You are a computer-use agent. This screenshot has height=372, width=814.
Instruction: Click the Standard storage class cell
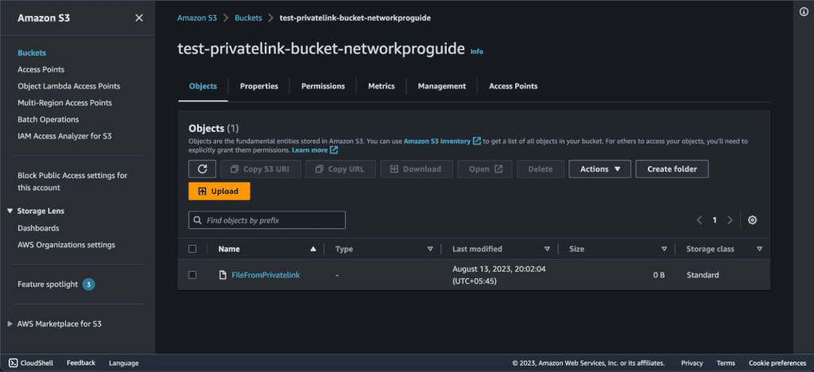(x=703, y=275)
